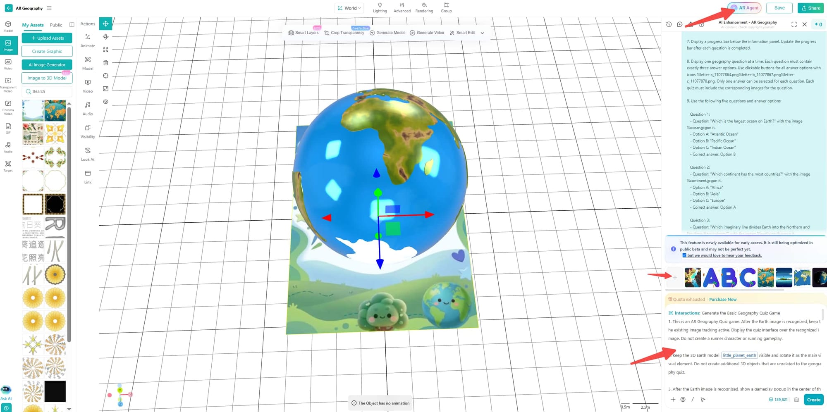
Task: Click the @ mention icon in prompt box
Action: click(x=683, y=400)
